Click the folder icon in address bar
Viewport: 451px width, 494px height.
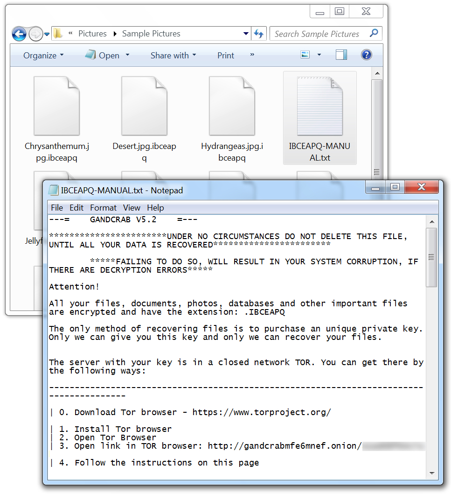[57, 34]
